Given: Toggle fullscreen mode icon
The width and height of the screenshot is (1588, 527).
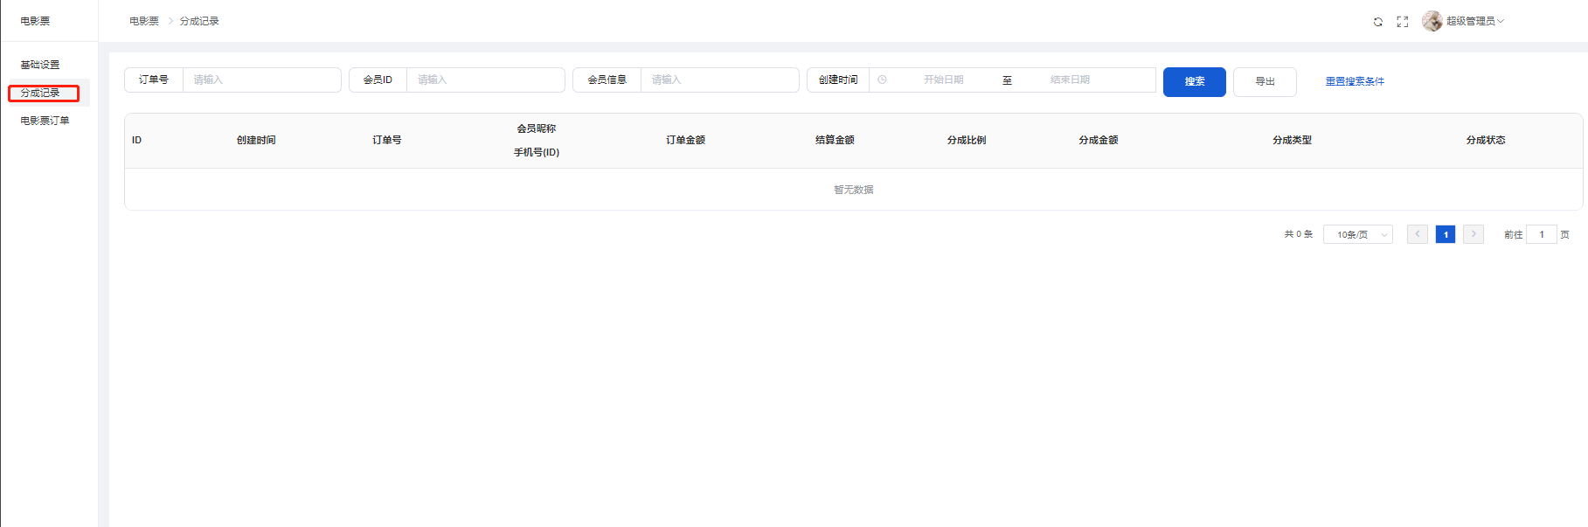Looking at the screenshot, I should click(1402, 22).
